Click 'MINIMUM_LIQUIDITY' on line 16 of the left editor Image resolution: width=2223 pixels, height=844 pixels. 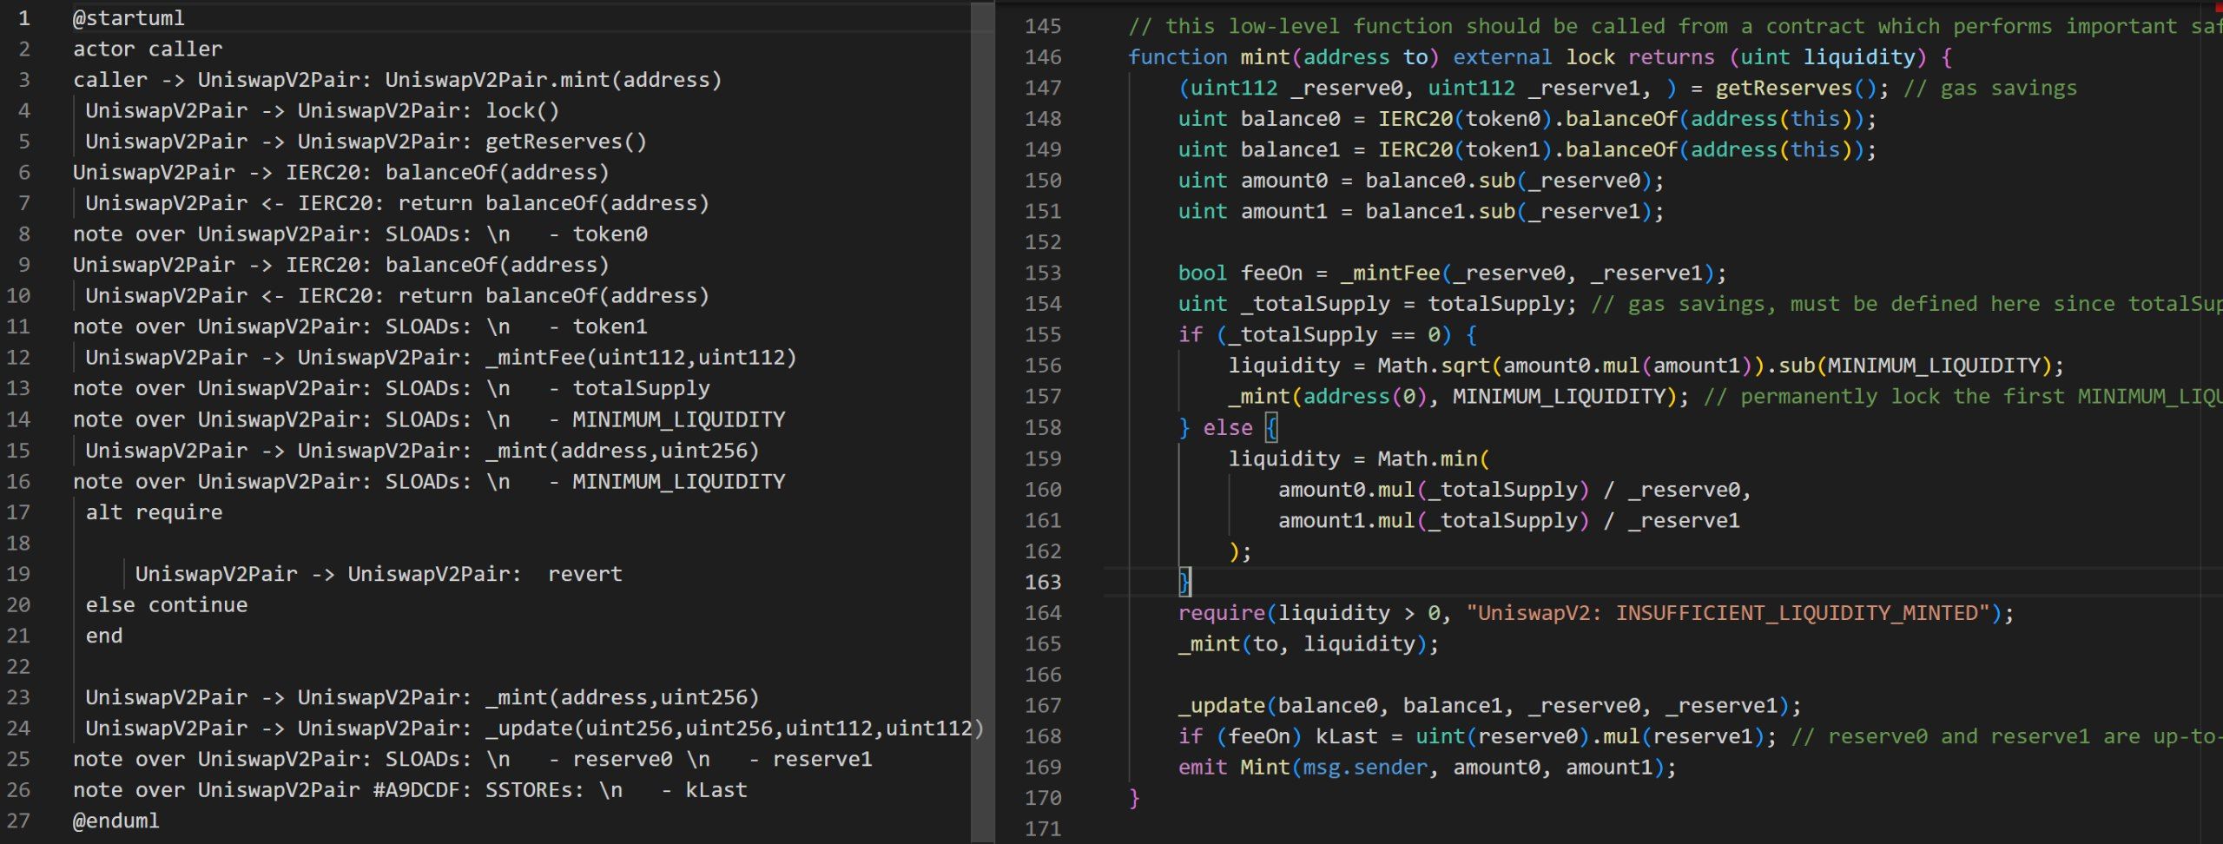[678, 482]
